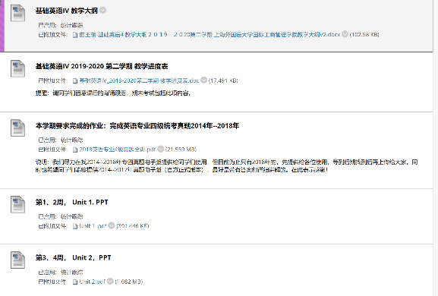Click document icon beside 本学期要求完成的作业 item
Image resolution: width=438 pixels, height=296 pixels.
click(17, 128)
